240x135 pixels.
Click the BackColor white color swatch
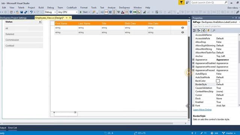point(218,81)
